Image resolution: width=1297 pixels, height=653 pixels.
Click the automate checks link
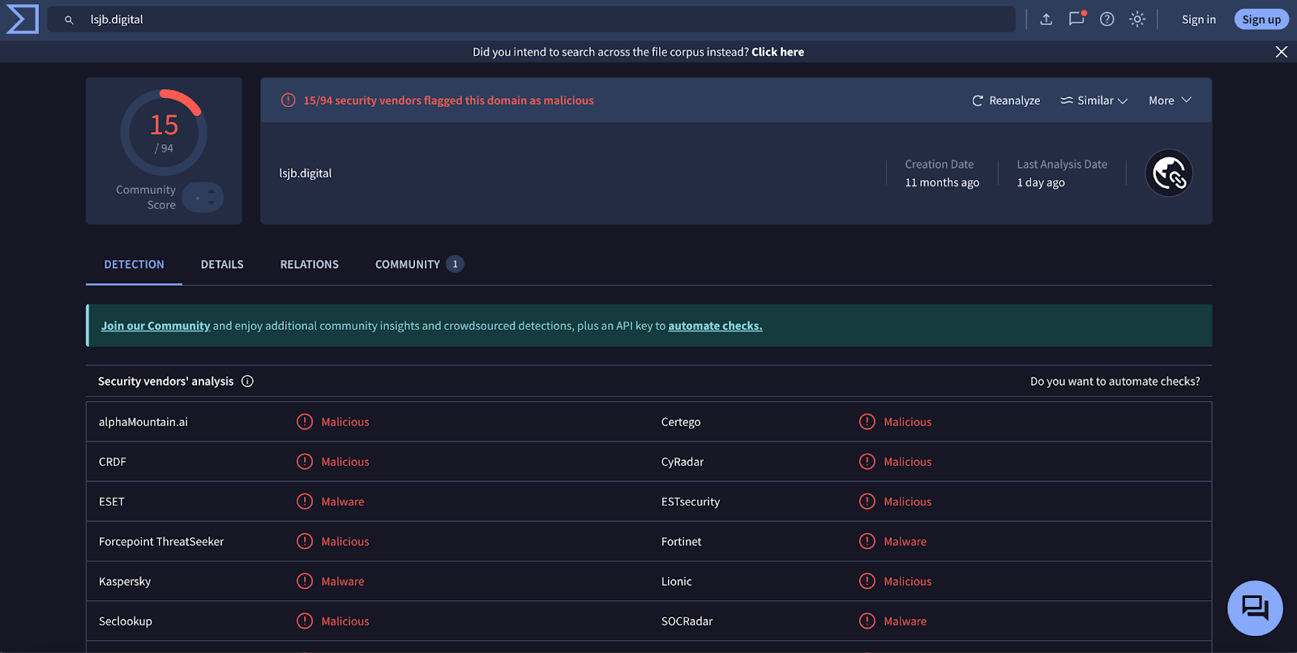click(714, 326)
